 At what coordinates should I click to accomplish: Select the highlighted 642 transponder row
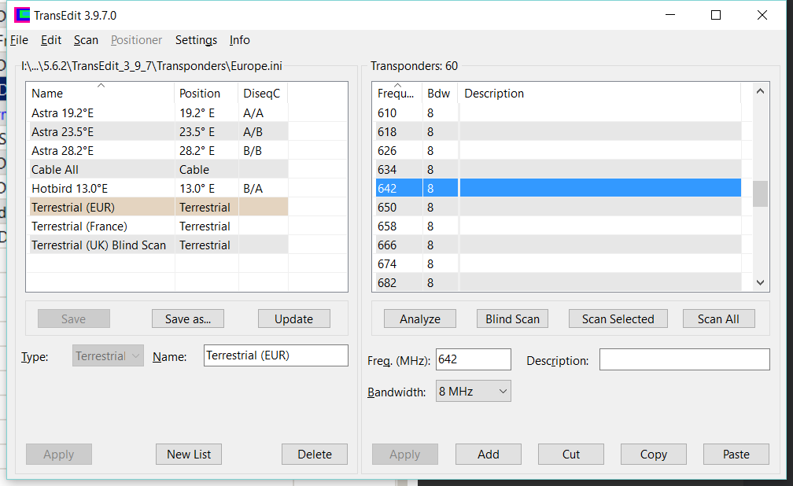(559, 188)
